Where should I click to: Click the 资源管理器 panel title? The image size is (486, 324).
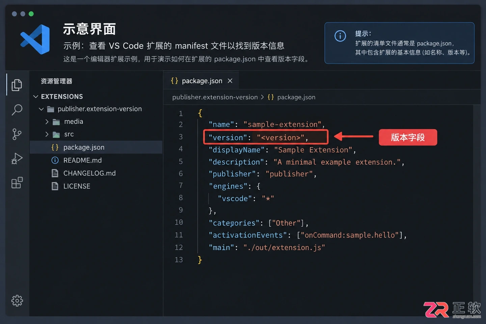coord(56,81)
